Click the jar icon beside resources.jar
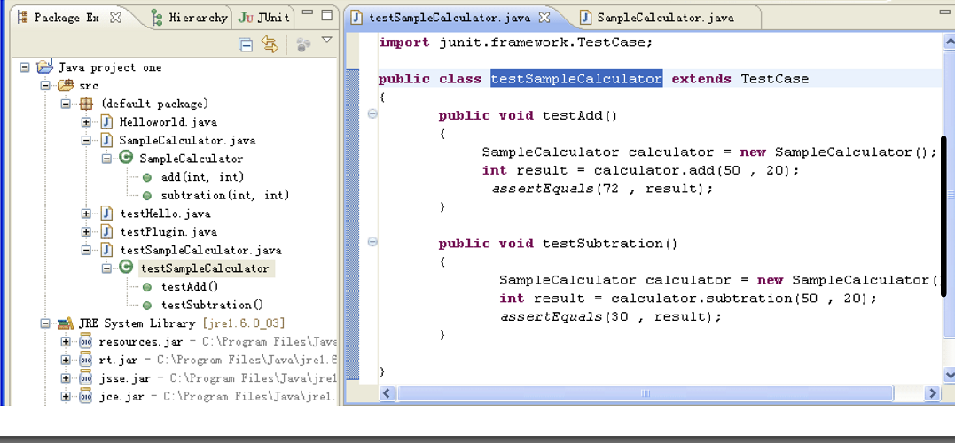 (x=86, y=341)
